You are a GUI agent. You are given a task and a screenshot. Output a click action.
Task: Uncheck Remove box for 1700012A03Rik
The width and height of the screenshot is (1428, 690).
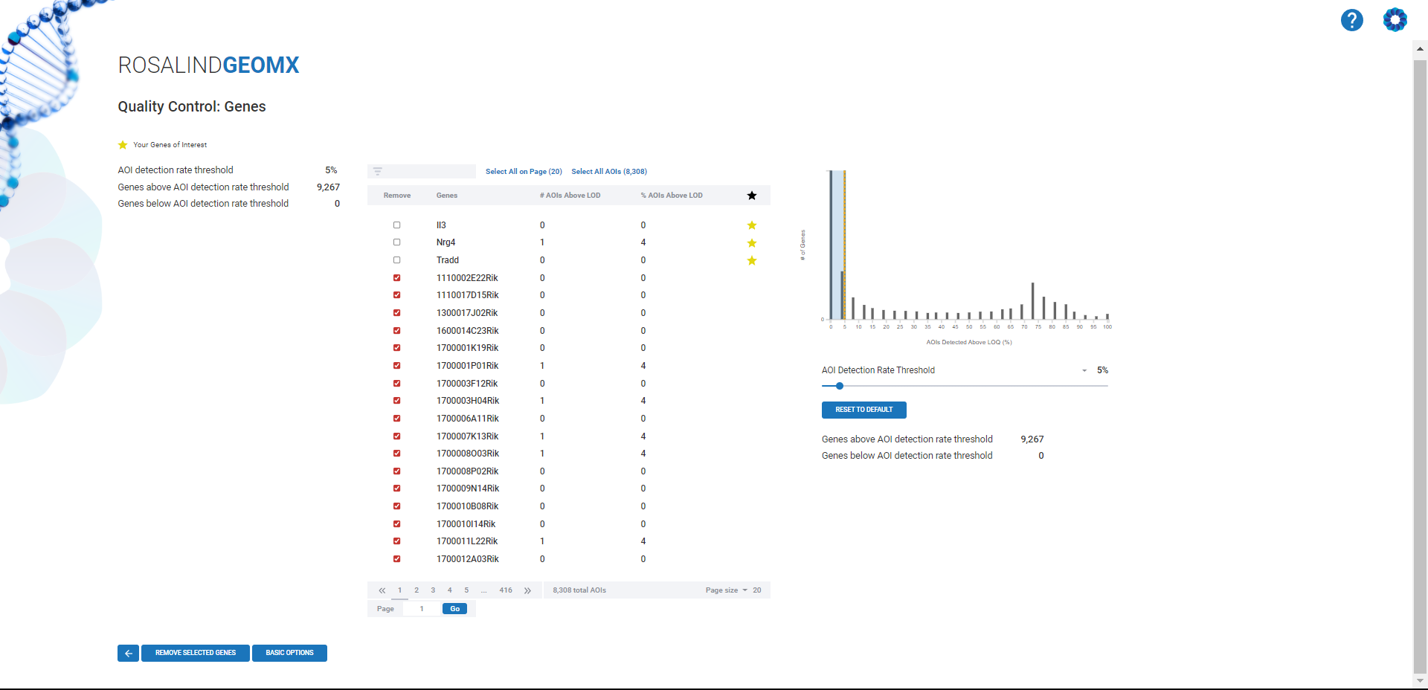point(396,559)
